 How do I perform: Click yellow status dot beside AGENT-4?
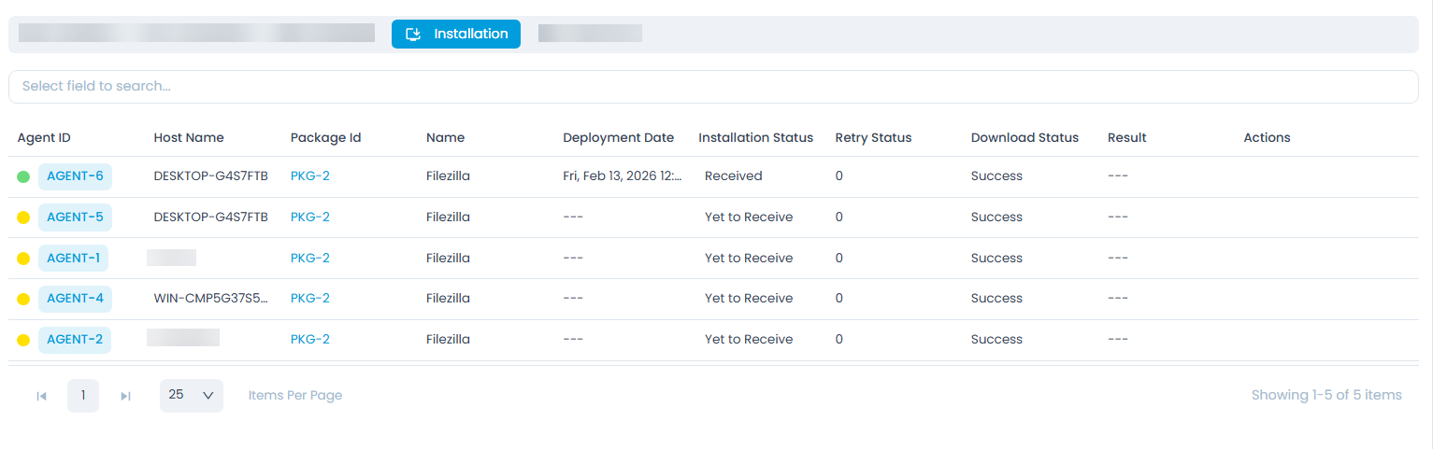(23, 299)
